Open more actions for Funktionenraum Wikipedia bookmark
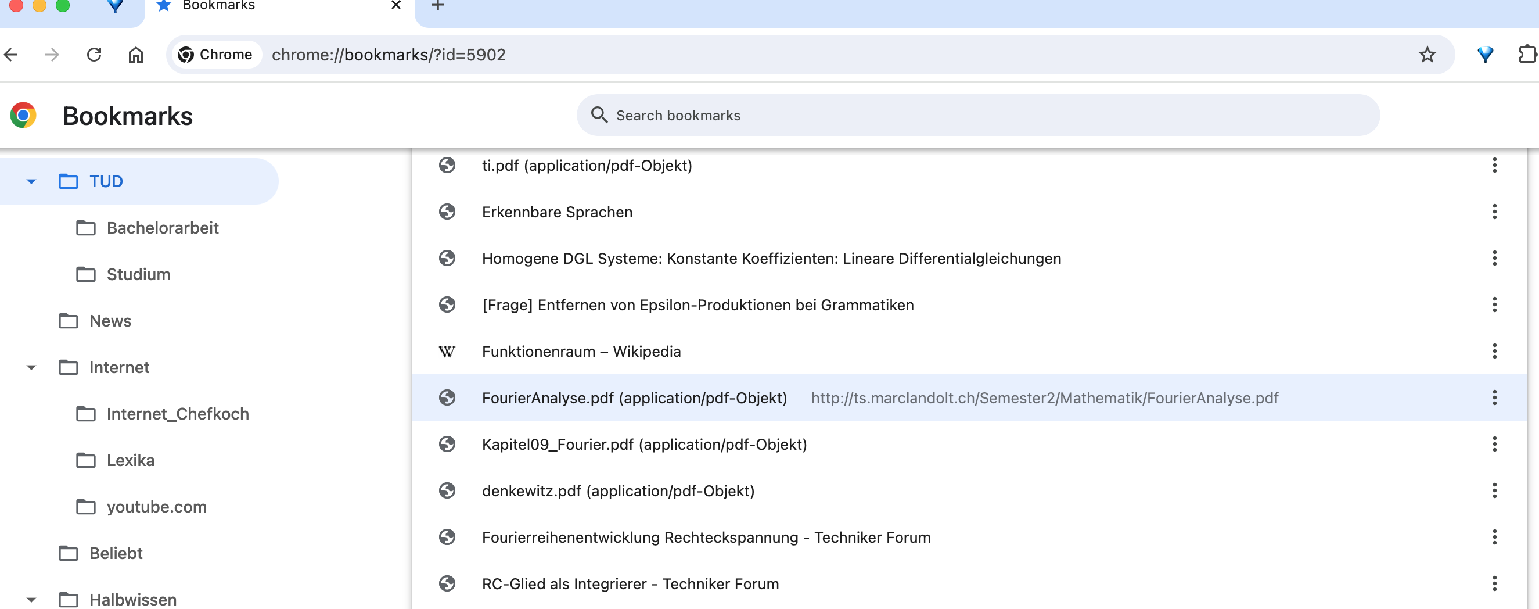The width and height of the screenshot is (1539, 609). 1494,352
